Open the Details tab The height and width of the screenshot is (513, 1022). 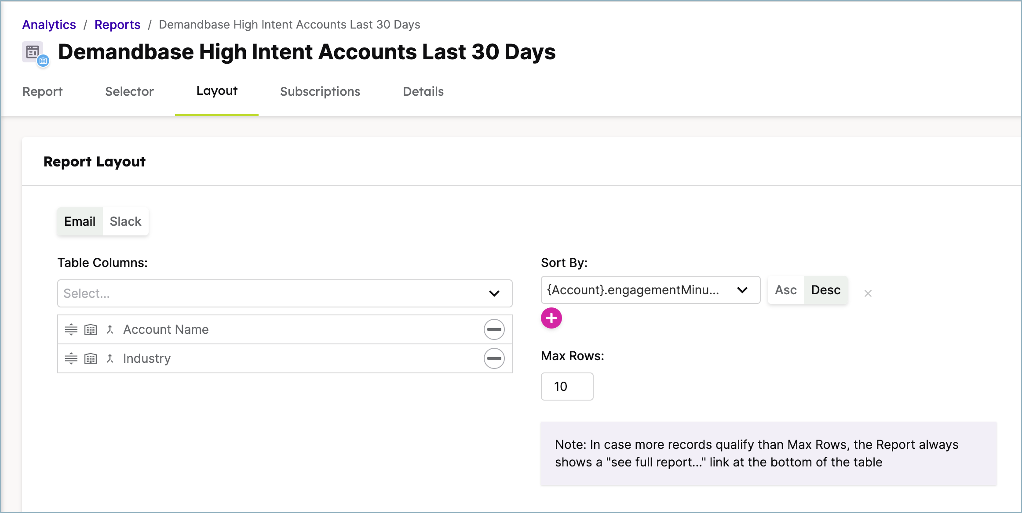[423, 91]
